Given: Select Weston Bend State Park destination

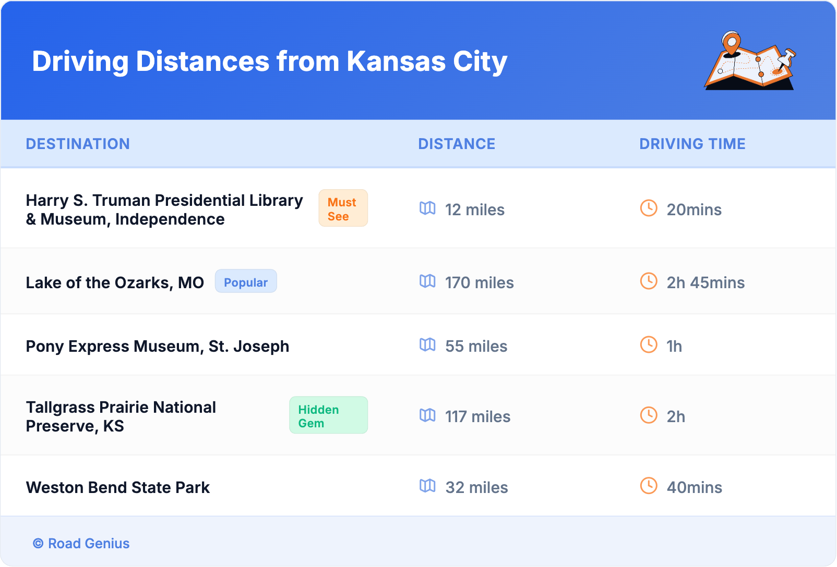Looking at the screenshot, I should coord(118,487).
